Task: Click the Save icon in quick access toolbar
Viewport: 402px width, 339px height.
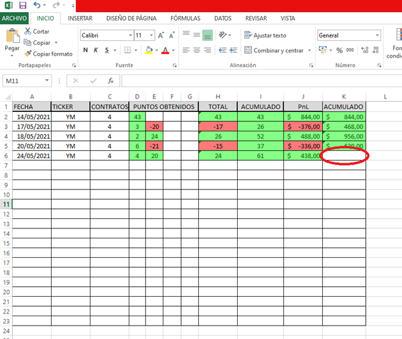Action: tap(23, 5)
